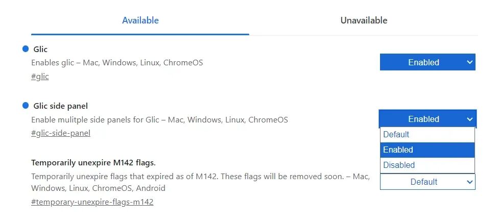The width and height of the screenshot is (499, 222).
Task: Select the highlighted Enabled option in list
Action: click(x=398, y=150)
